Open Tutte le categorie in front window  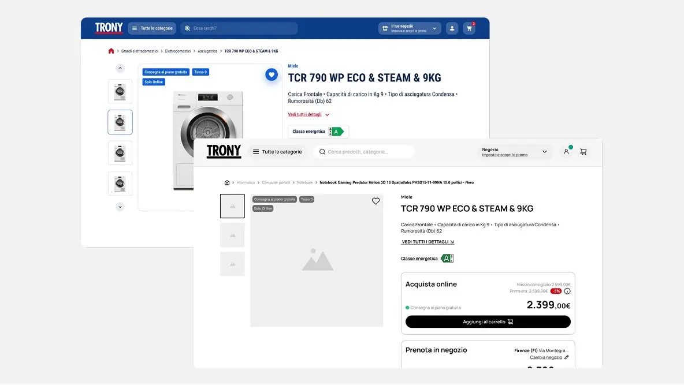[x=277, y=152]
